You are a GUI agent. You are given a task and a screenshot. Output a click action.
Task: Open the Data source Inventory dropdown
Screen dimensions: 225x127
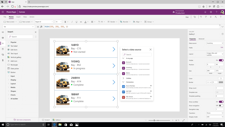(215, 43)
